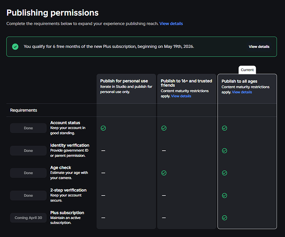Click green checkmark icon in Plus subscription banner

coord(15,47)
